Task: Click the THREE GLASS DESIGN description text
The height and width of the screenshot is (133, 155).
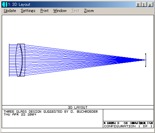Action: coord(51,111)
